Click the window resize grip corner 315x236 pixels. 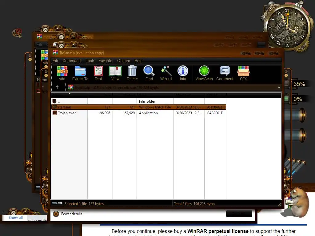coord(279,204)
